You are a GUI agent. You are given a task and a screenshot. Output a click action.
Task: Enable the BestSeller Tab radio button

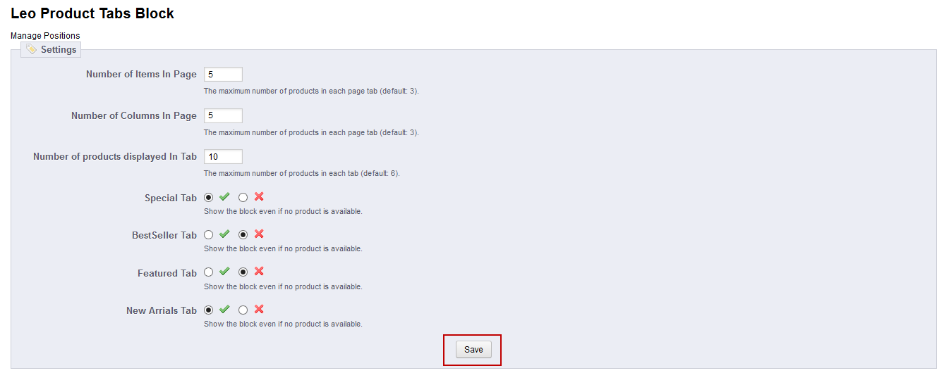point(208,235)
